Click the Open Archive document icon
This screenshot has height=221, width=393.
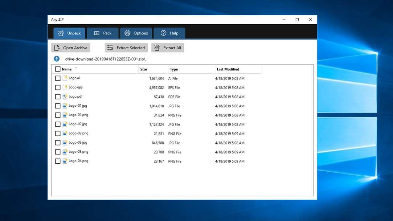click(x=57, y=48)
